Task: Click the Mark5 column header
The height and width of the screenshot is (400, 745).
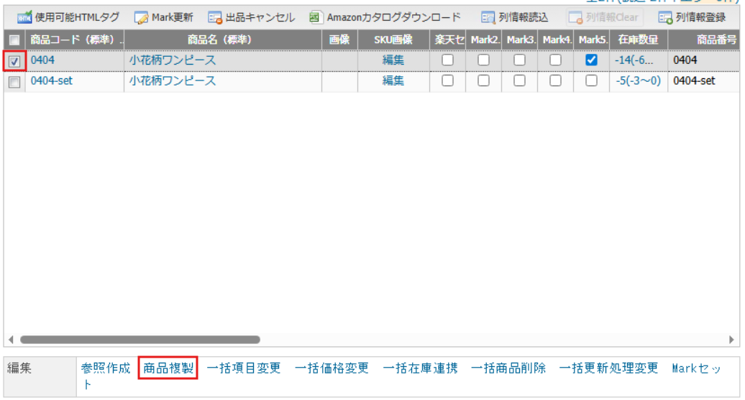Action: coord(592,40)
